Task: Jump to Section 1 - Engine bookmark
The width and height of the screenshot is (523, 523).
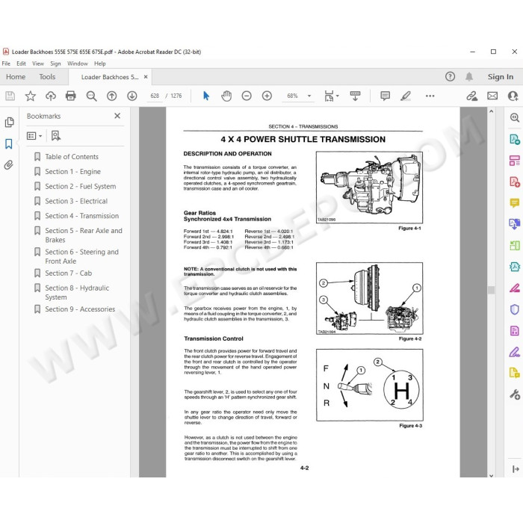Action: pyautogui.click(x=72, y=171)
